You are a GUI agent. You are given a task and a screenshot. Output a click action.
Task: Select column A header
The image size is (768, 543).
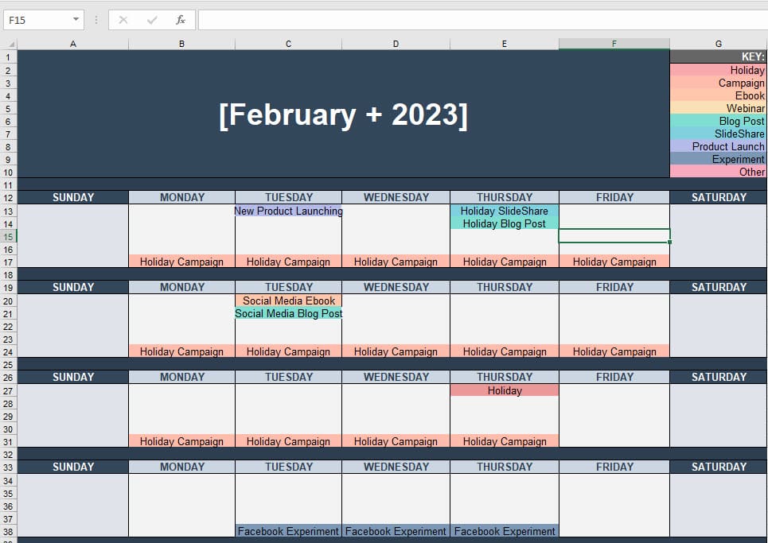point(73,44)
